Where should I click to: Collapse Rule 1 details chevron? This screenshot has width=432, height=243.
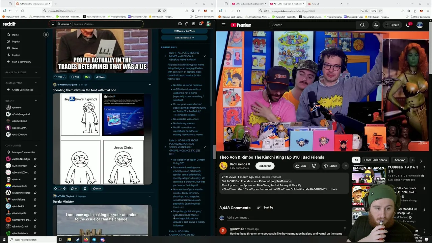point(205,56)
